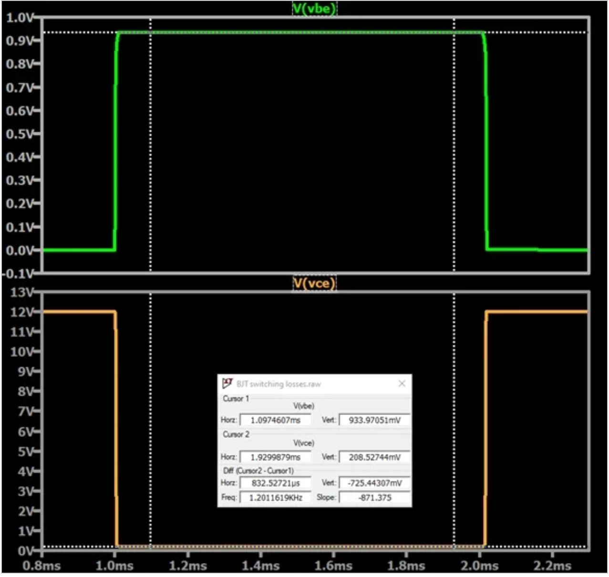Click the V(vce) trace label
The width and height of the screenshot is (609, 577).
(314, 283)
